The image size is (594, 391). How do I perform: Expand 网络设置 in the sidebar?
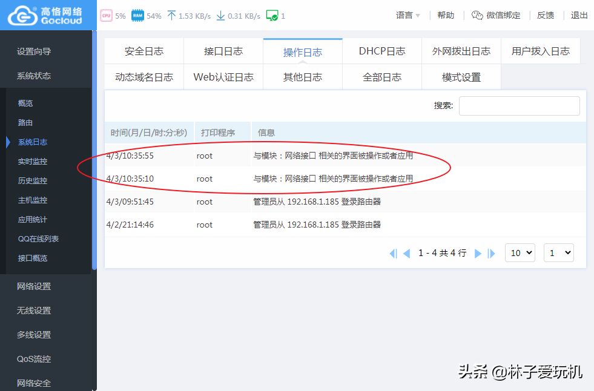tap(34, 286)
